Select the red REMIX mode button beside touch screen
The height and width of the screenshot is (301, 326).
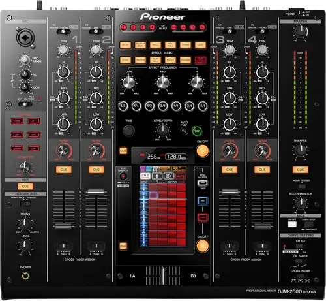(x=202, y=217)
